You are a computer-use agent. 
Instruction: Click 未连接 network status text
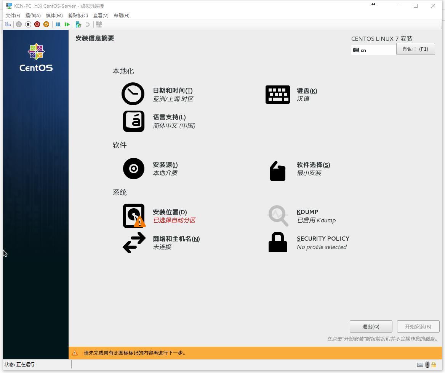(x=162, y=247)
